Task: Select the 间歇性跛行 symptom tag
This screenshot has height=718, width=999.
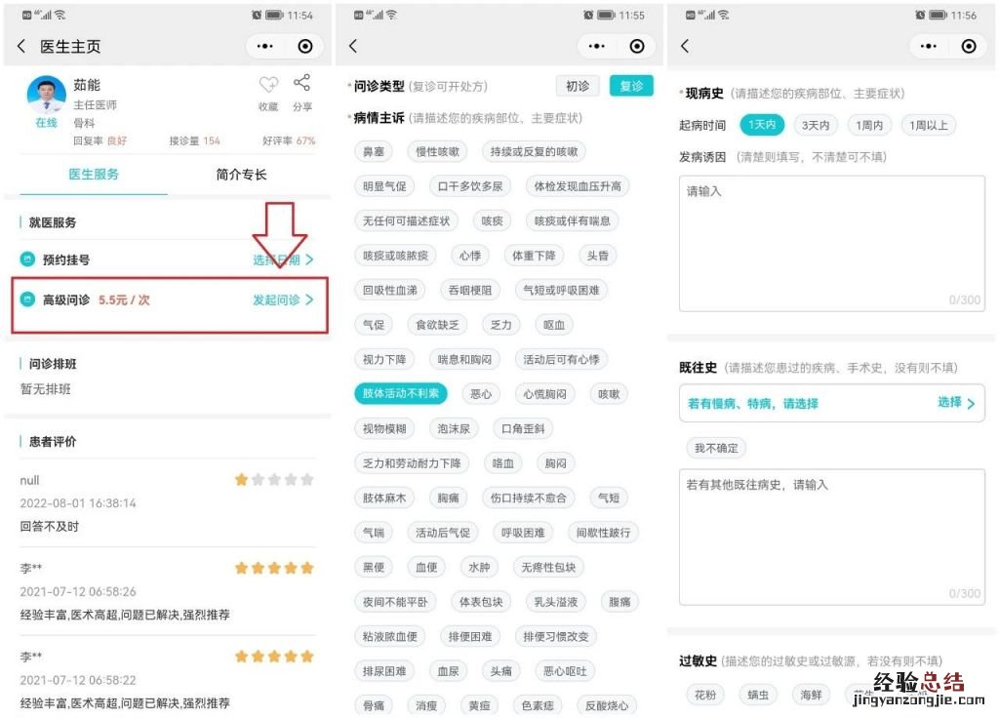Action: pos(603,533)
